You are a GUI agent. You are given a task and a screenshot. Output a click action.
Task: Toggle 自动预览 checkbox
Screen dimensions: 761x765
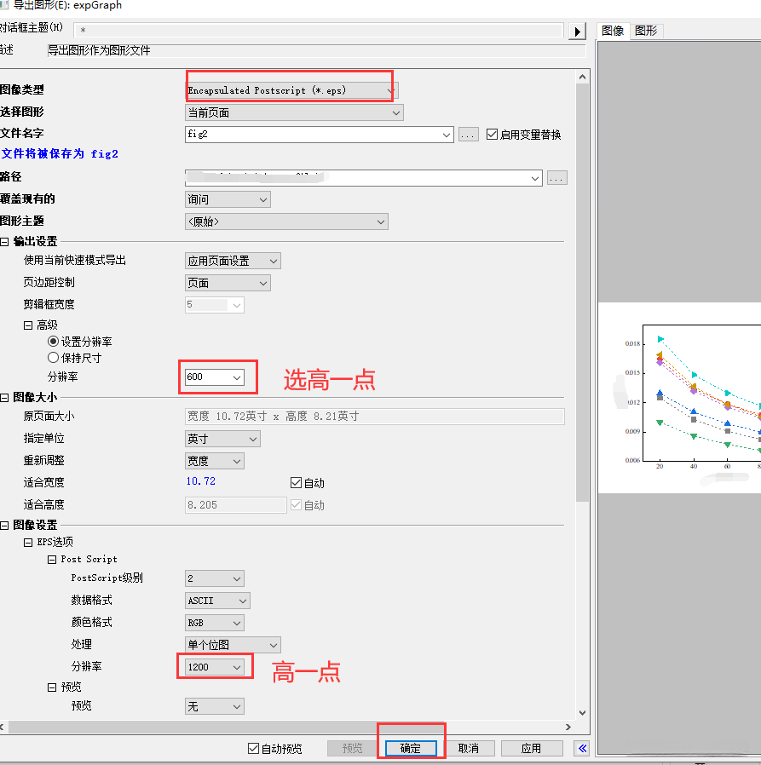(x=253, y=748)
